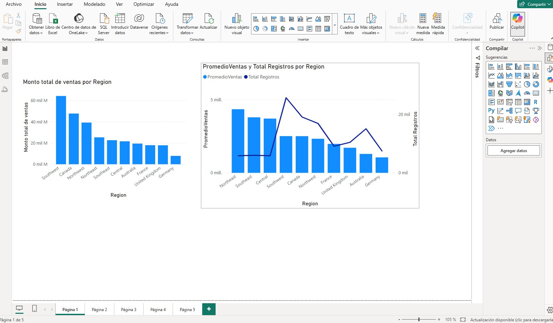This screenshot has height=323, width=553.
Task: Collapse the Compilar pane chevron
Action: 539,48
